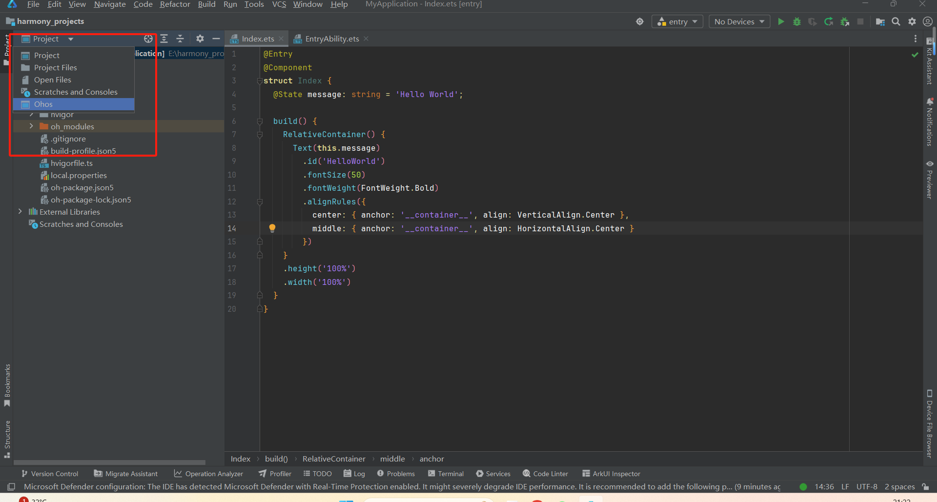The height and width of the screenshot is (502, 937).
Task: Fold the build() block at line 6
Action: tap(260, 121)
